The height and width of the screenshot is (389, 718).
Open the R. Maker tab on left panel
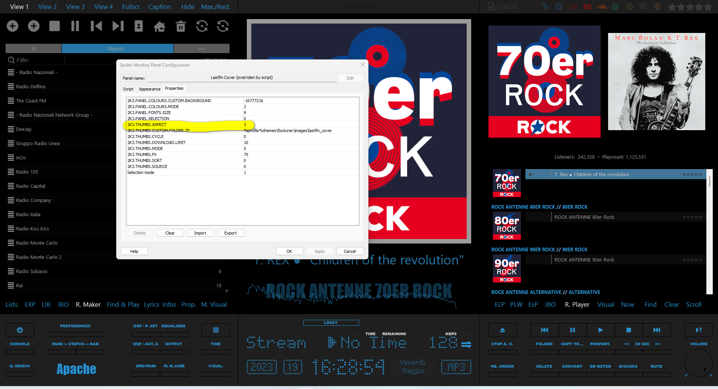coord(88,304)
